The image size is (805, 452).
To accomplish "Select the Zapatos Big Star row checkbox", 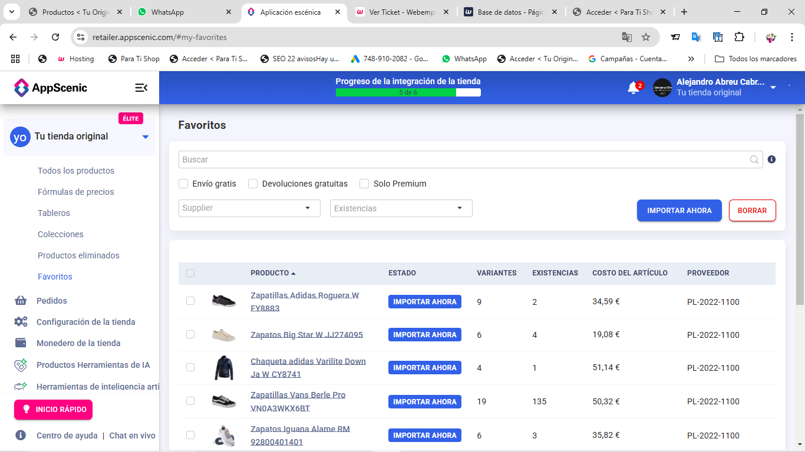I will [190, 334].
